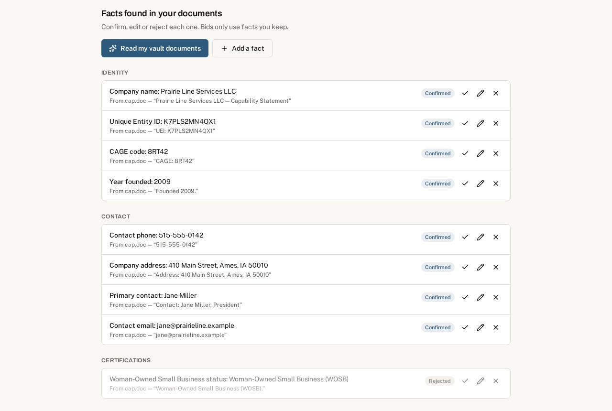The image size is (612, 411).
Task: Click the contact email jane@prairieline.example
Action: pos(196,325)
